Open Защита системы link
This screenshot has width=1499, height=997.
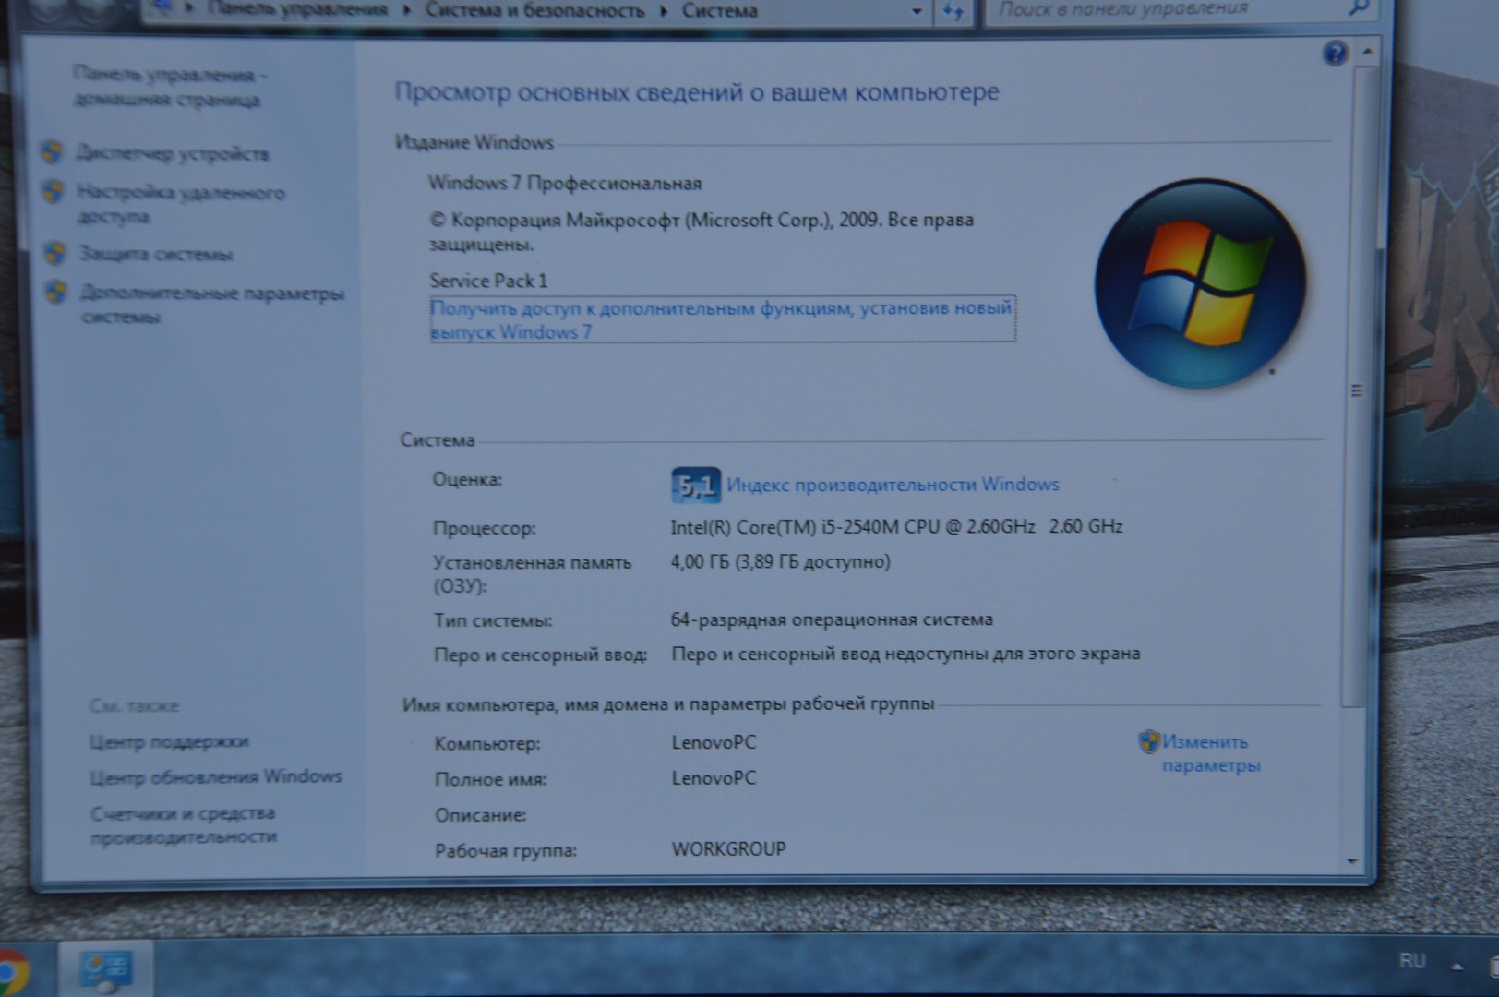(155, 254)
